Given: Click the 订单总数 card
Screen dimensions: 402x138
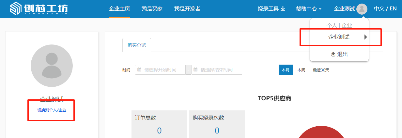Looking at the screenshot, I should (x=159, y=124).
